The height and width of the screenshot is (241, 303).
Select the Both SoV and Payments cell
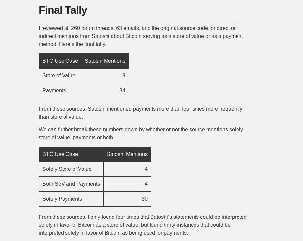71,184
